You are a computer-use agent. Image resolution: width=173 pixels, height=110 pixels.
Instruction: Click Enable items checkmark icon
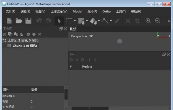click(x=28, y=34)
